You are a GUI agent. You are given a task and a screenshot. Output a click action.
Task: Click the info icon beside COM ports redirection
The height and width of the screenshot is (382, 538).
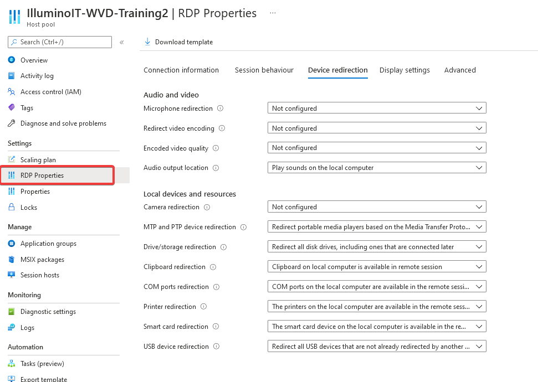tap(216, 287)
